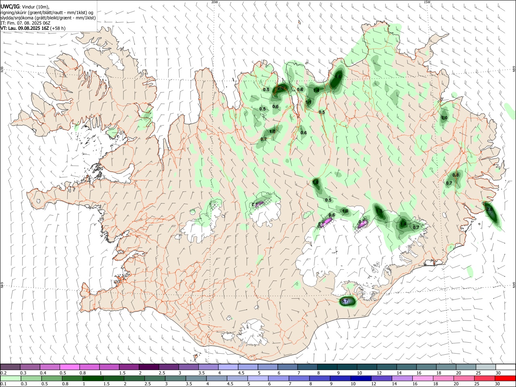Click the lavender swatch starting at 14 in the lower legend row

click(402, 379)
